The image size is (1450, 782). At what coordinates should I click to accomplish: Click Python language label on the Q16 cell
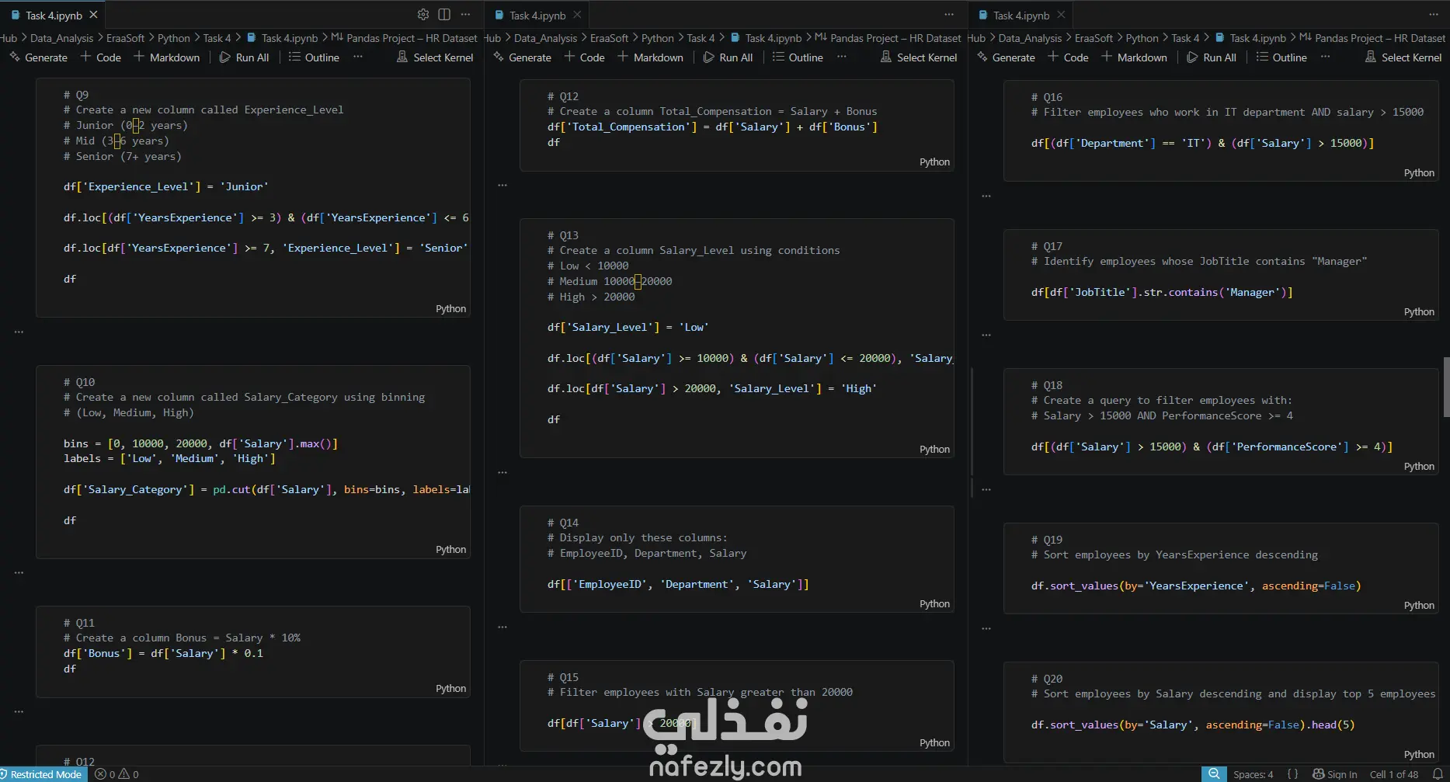1419,172
